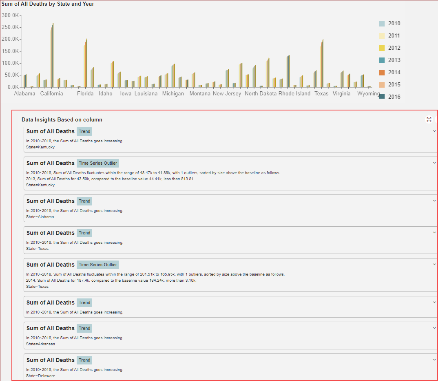Expand the Kentucky Trend insight card

(x=434, y=131)
